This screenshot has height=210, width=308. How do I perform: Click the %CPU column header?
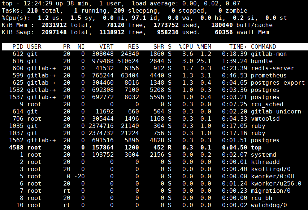(186, 47)
